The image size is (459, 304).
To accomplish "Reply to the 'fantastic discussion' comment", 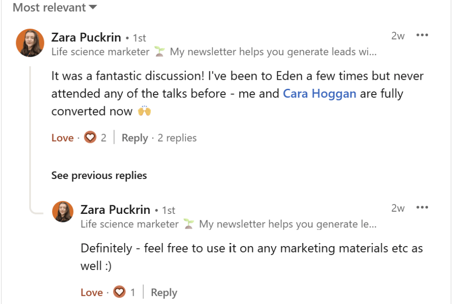I will coord(135,138).
